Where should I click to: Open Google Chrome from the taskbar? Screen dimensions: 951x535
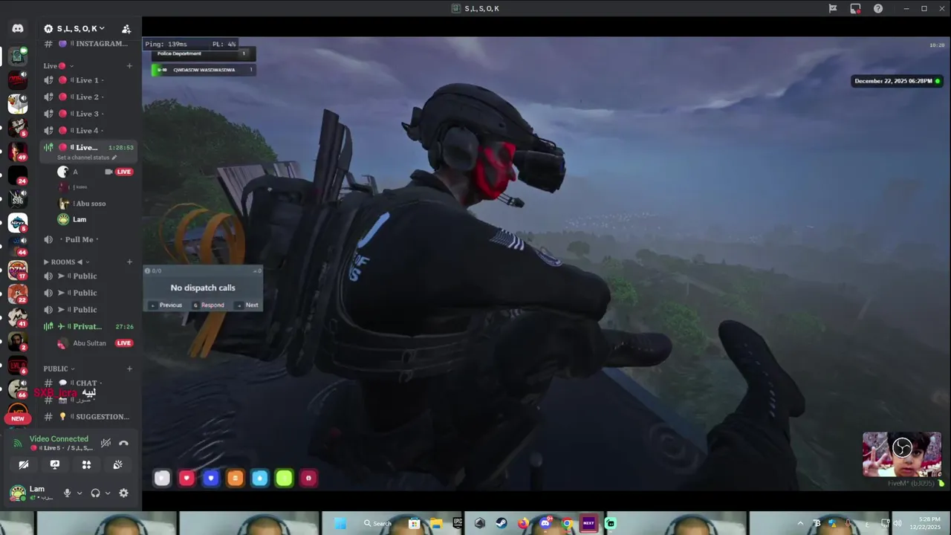[567, 523]
